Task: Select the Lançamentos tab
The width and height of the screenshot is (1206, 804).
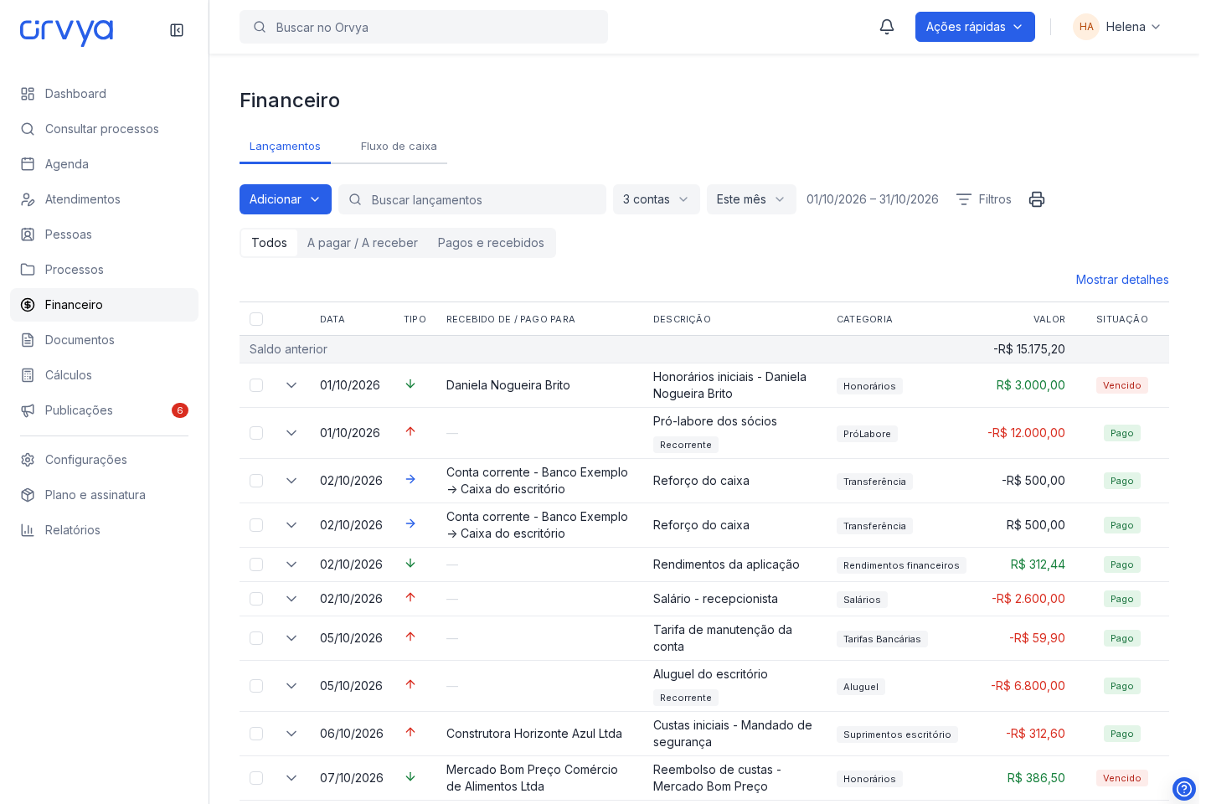Action: (285, 147)
